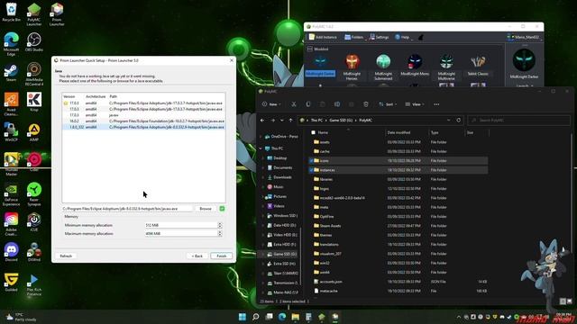Open the WinSCP desktop shortcut
The image size is (577, 324).
click(11, 132)
